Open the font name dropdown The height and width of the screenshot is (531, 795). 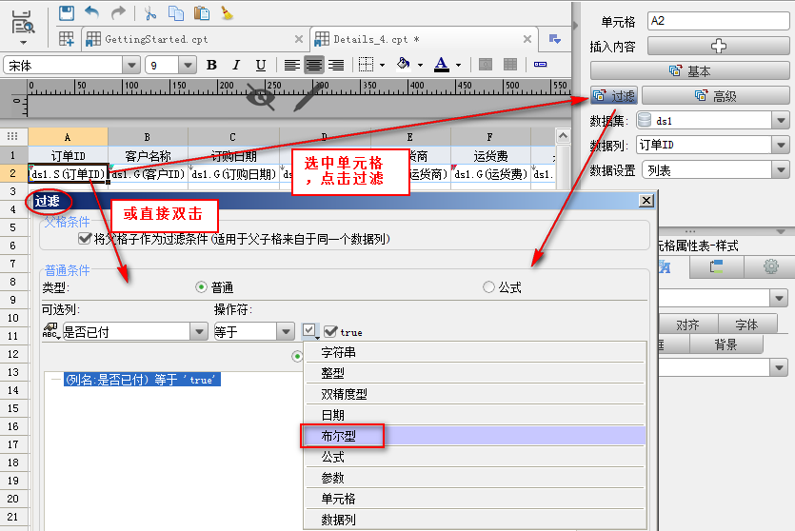point(131,66)
